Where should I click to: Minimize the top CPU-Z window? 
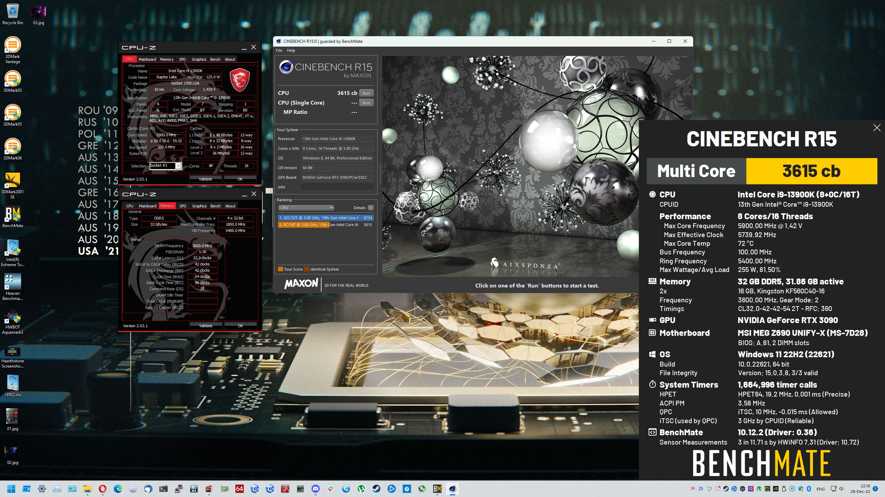pyautogui.click(x=244, y=48)
